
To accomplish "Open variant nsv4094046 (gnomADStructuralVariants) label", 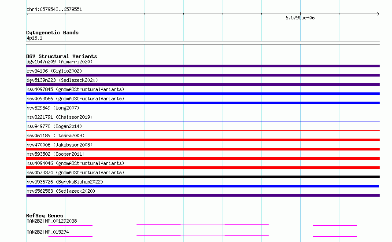I will point(75,163).
